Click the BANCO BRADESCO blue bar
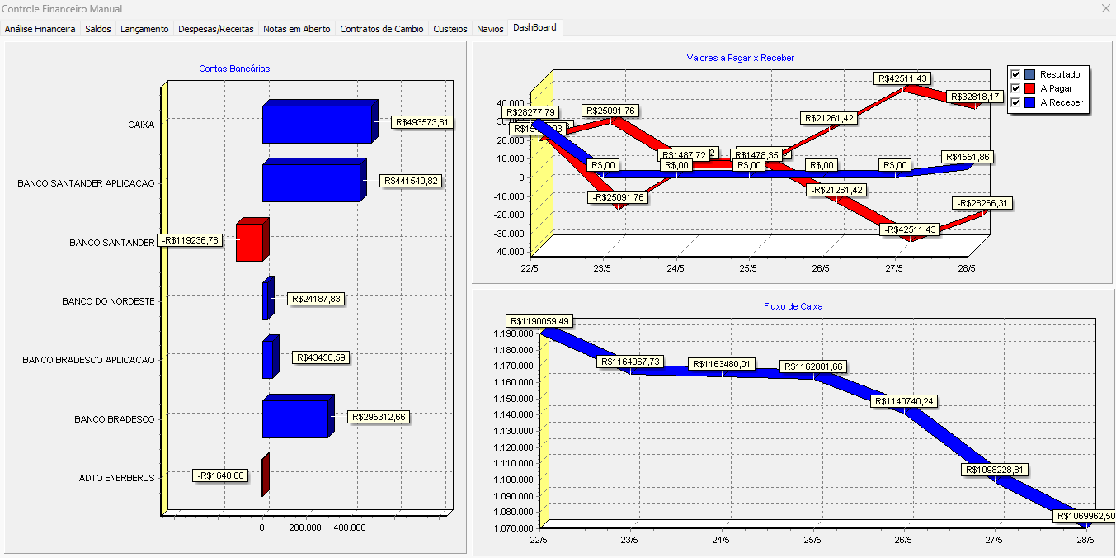 pyautogui.click(x=297, y=417)
